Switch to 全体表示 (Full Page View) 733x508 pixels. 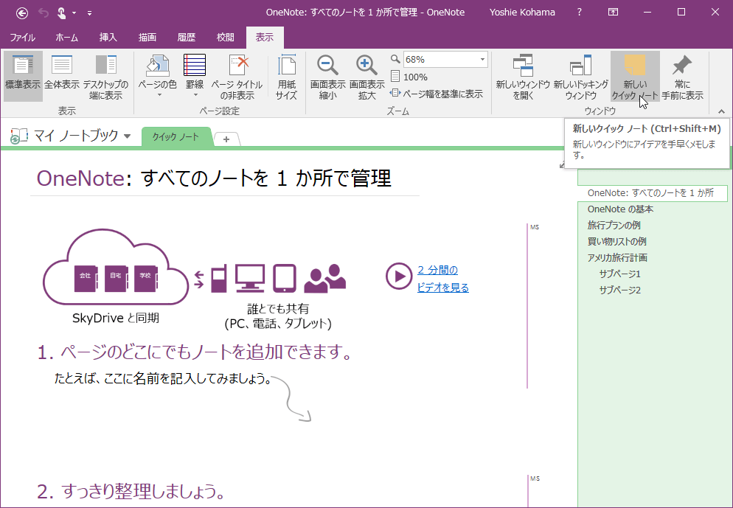pyautogui.click(x=61, y=77)
